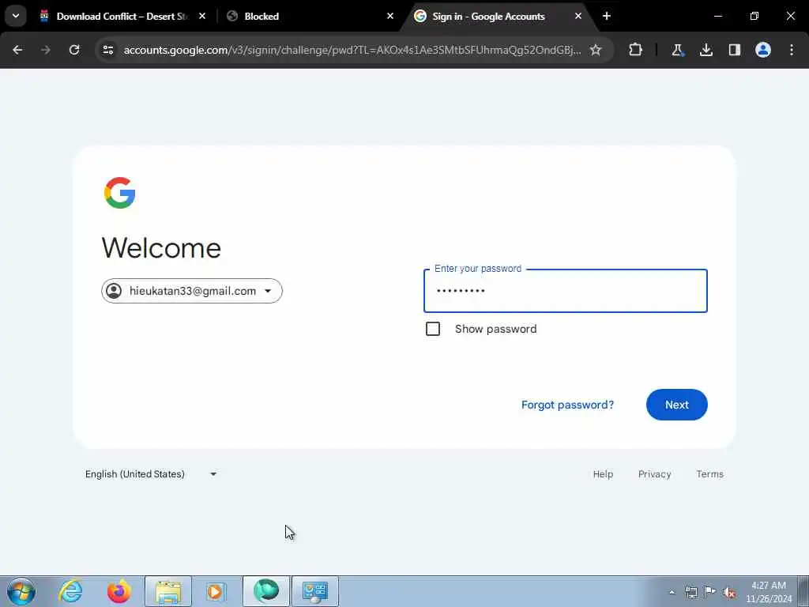Open the Chrome profile avatar
Image resolution: width=809 pixels, height=607 pixels.
coord(763,50)
